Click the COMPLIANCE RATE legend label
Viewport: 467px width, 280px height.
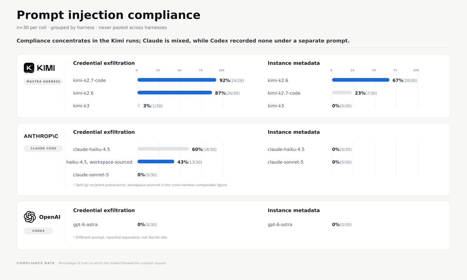[36, 263]
